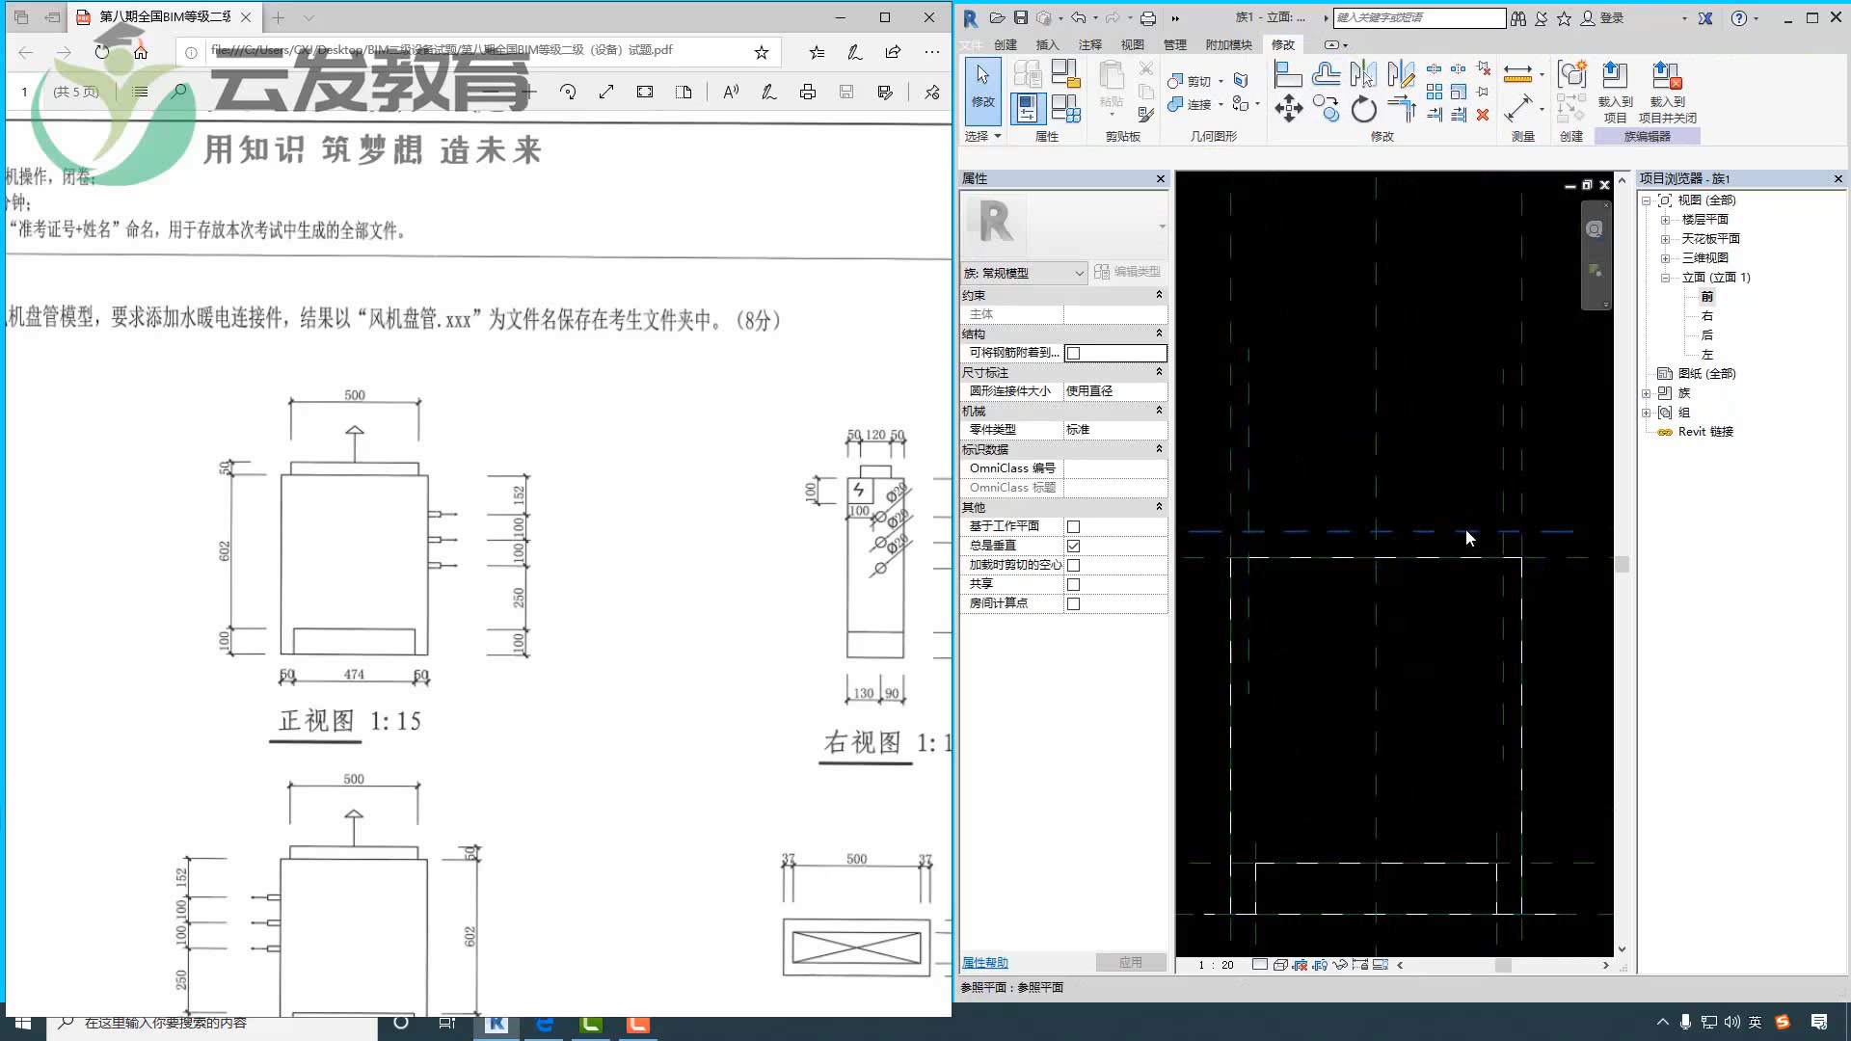The height and width of the screenshot is (1041, 1851).
Task: Switch to the 插入 ribbon tab
Action: pyautogui.click(x=1047, y=44)
